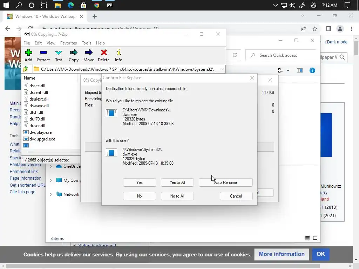Select dui70.dll in the file list
The image size is (359, 269).
point(37,119)
